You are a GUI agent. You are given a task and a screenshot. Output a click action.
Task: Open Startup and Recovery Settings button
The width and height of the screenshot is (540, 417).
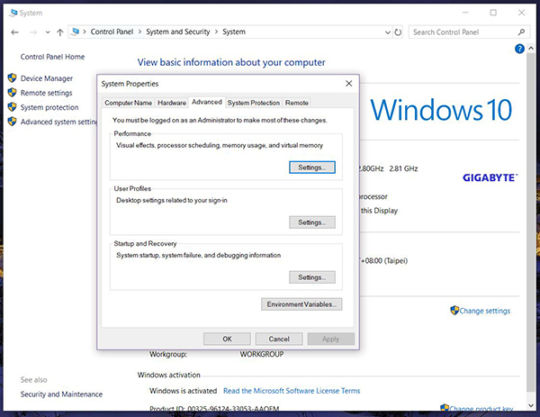tap(312, 277)
